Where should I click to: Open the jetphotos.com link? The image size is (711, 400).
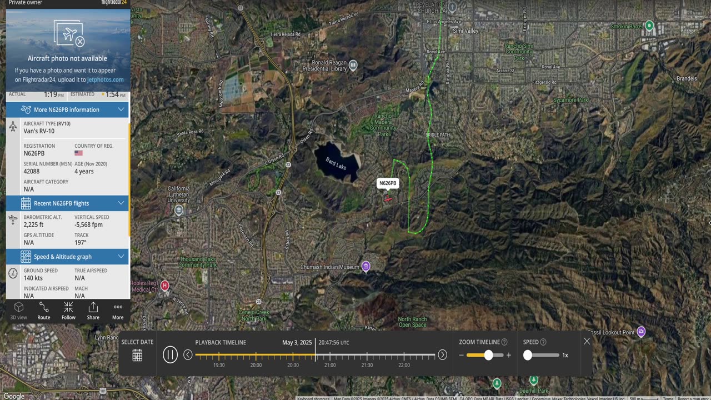coord(106,79)
